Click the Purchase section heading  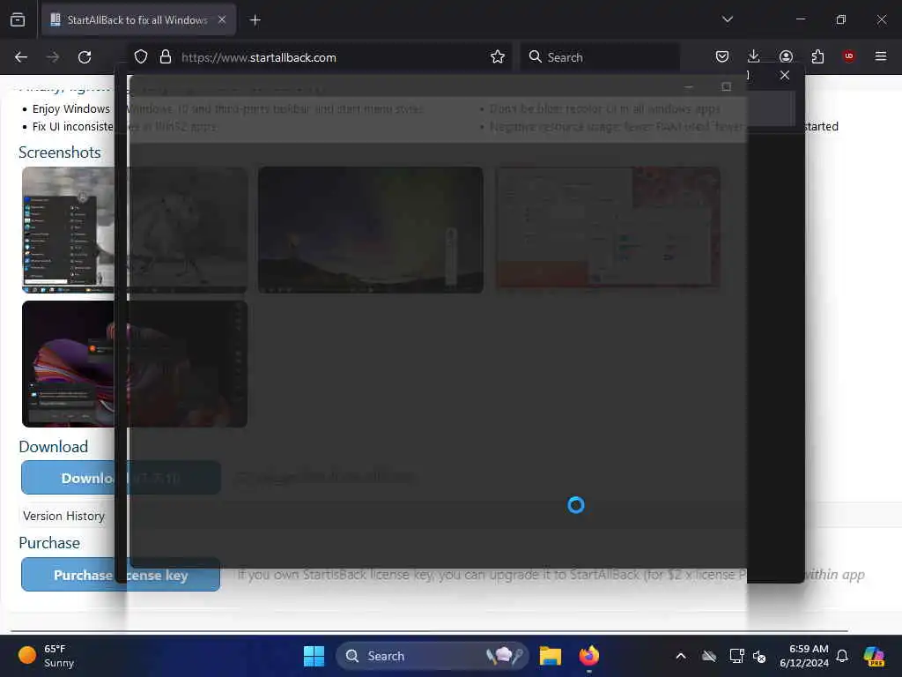[x=49, y=543]
